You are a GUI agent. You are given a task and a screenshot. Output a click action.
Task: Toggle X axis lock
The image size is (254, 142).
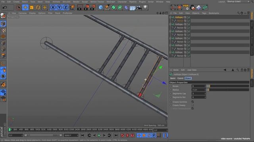(53, 7)
